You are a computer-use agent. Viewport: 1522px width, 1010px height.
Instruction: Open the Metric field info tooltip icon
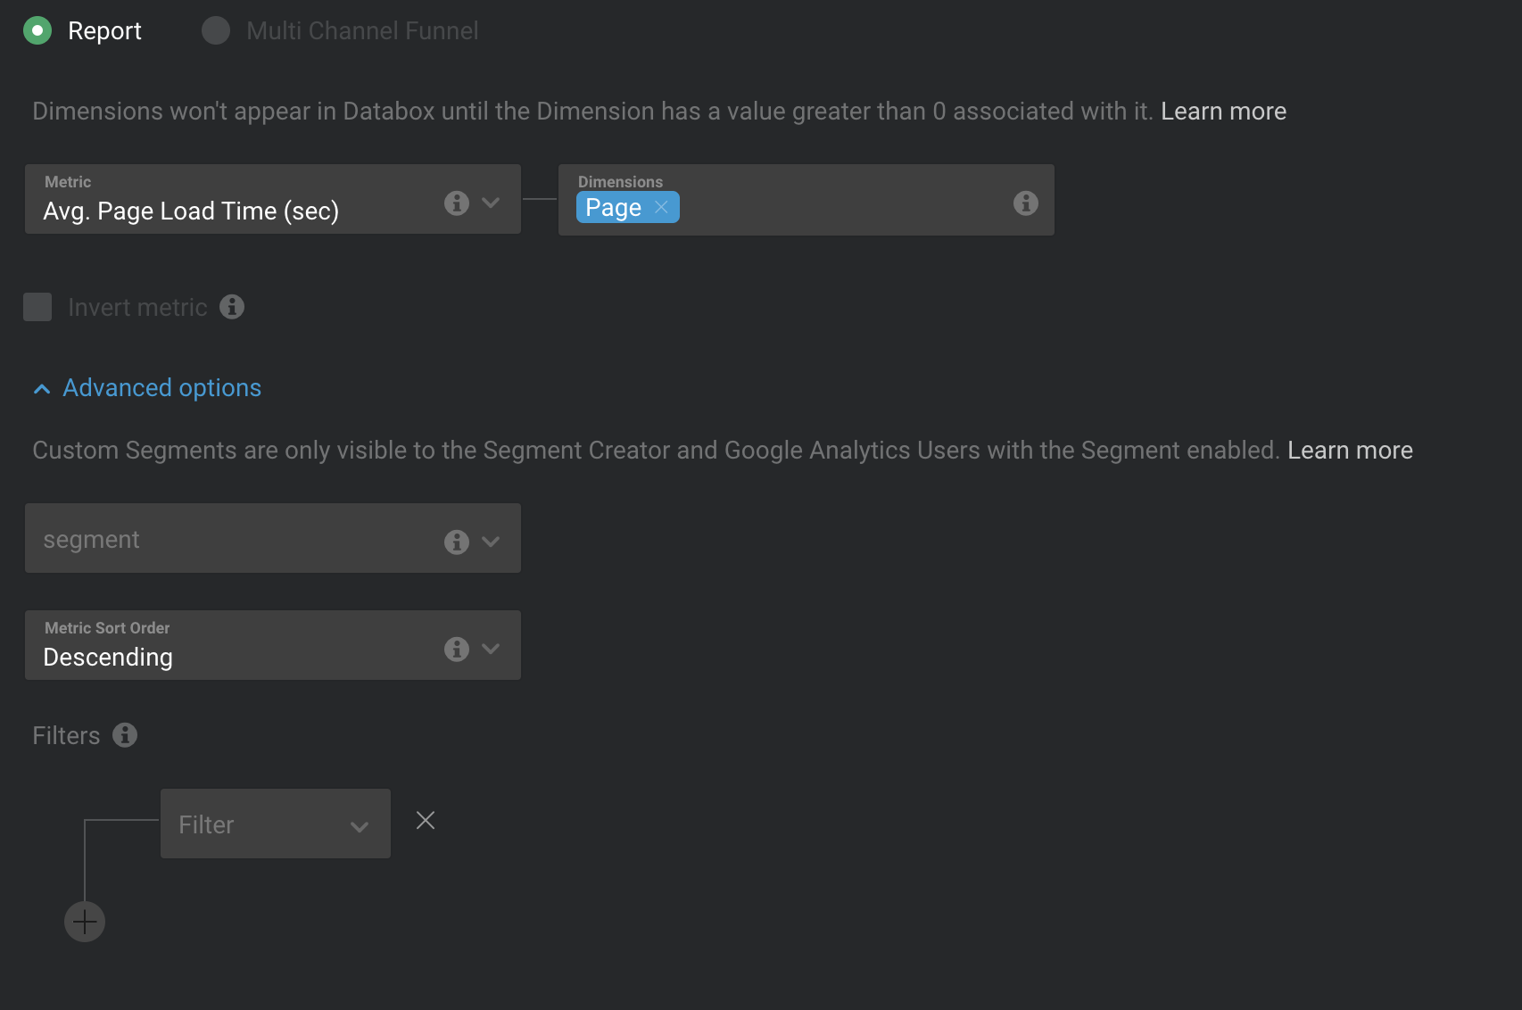click(x=456, y=203)
